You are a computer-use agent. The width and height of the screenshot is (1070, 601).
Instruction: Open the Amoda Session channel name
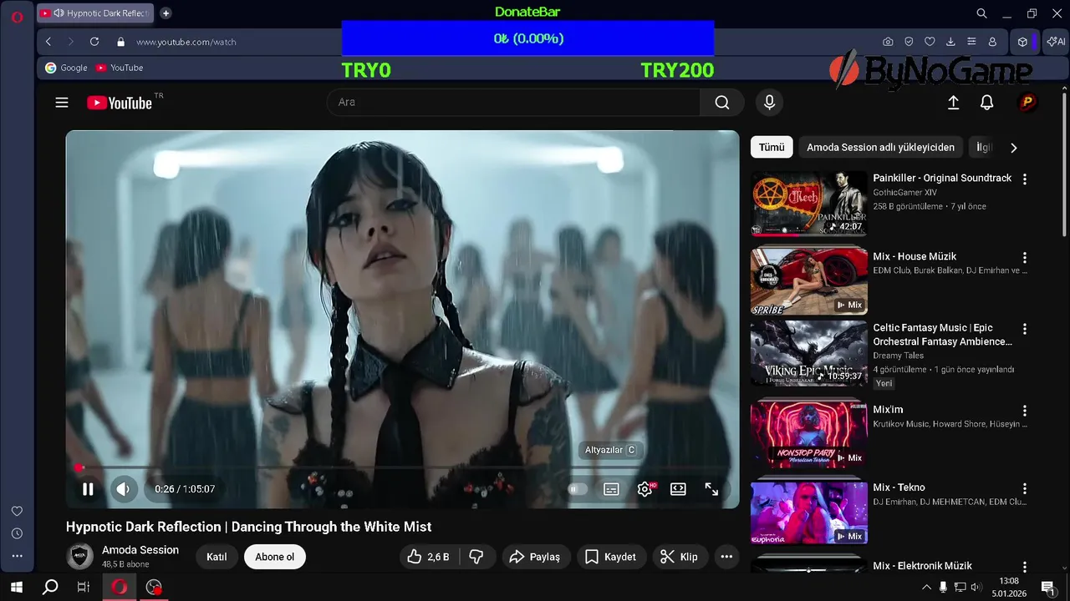pos(140,550)
